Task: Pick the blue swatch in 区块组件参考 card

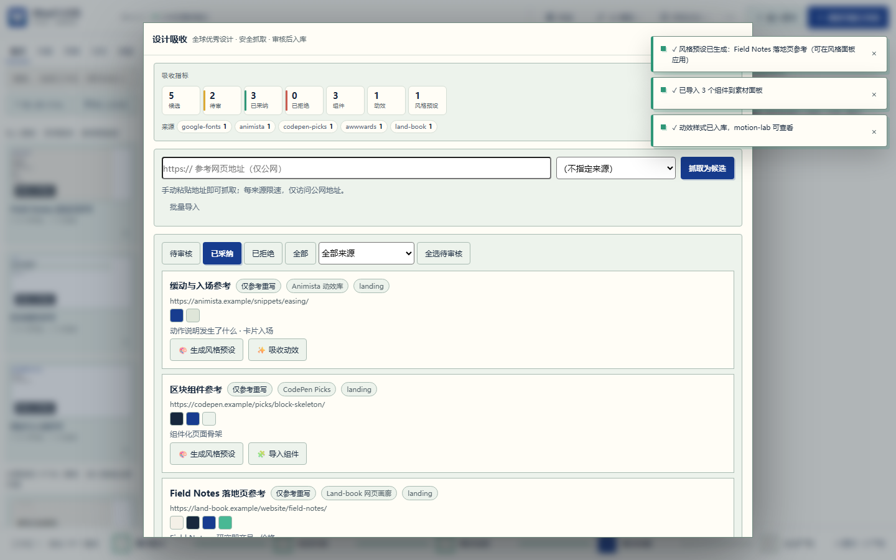Action: [193, 419]
